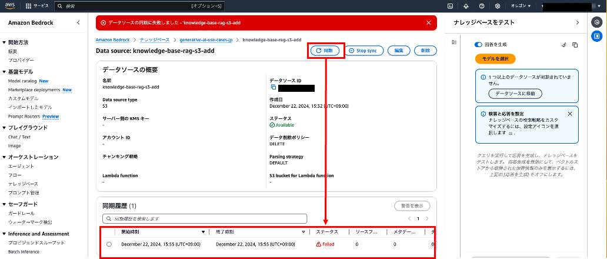607x259 pixels.
Task: Copy the data source ID
Action: [274, 88]
